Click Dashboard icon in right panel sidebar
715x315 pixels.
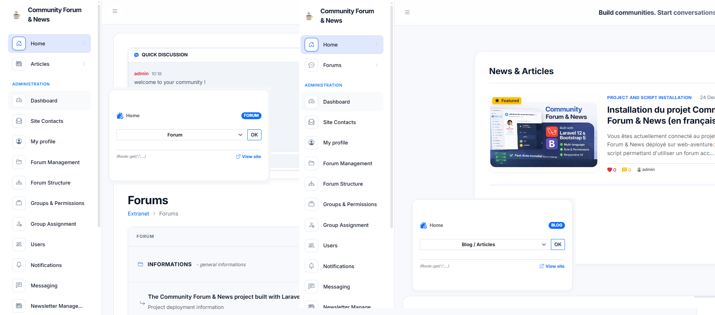311,102
